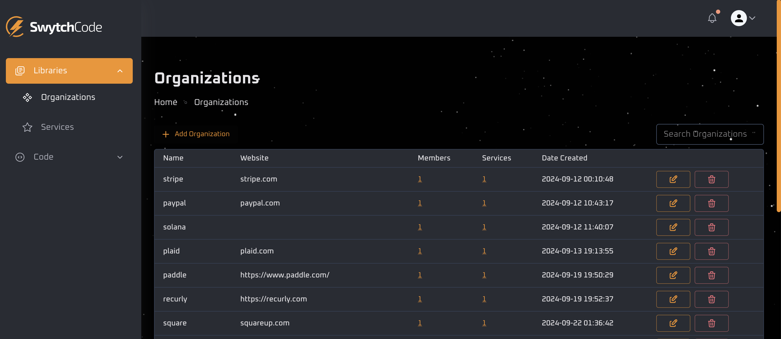The width and height of the screenshot is (781, 339).
Task: Delete the recurly organization
Action: [x=711, y=299]
